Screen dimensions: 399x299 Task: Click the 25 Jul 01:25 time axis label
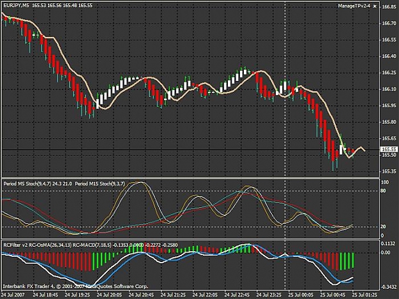click(365, 295)
